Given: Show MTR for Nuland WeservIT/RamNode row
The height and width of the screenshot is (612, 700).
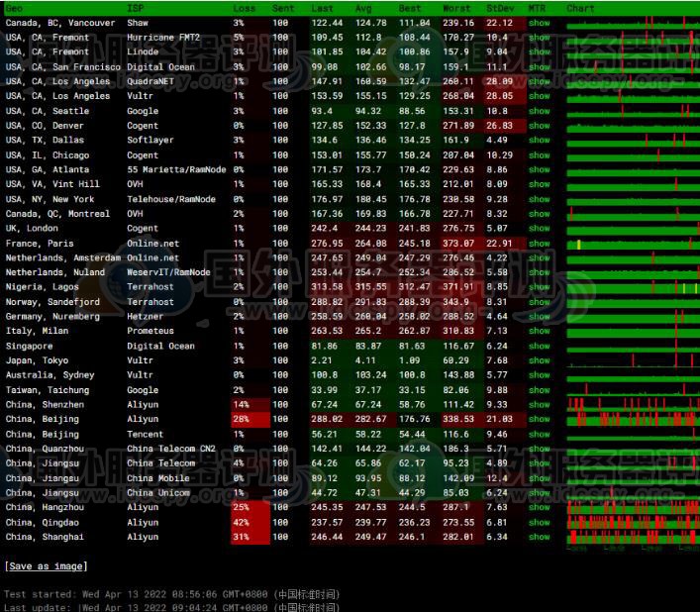Looking at the screenshot, I should click(540, 272).
